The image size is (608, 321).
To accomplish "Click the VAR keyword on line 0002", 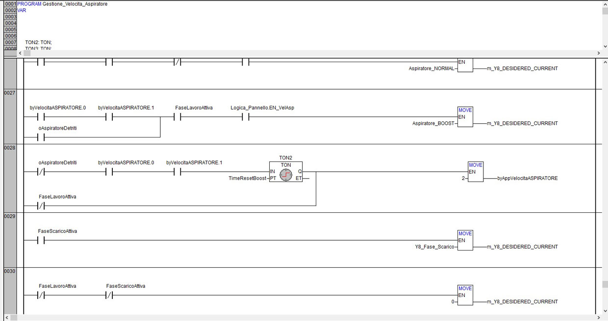I will [22, 10].
